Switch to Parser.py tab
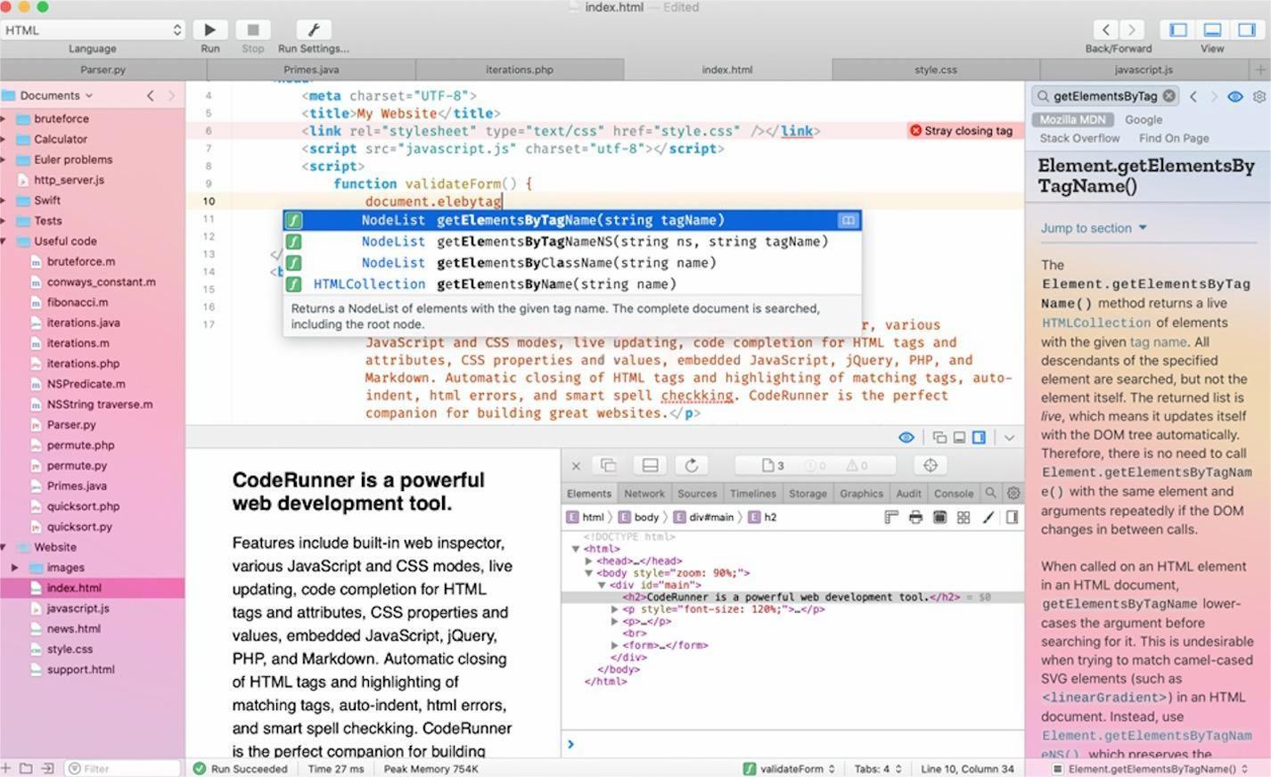Screen dimensions: 1271x777 tap(103, 69)
